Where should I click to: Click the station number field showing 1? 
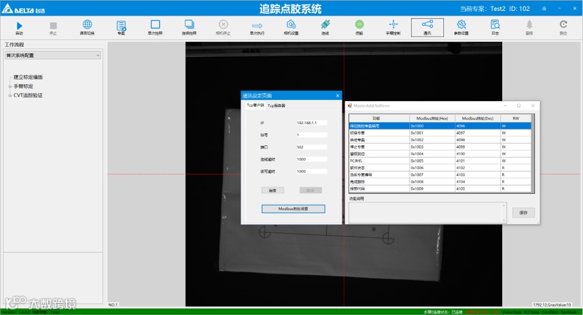311,135
